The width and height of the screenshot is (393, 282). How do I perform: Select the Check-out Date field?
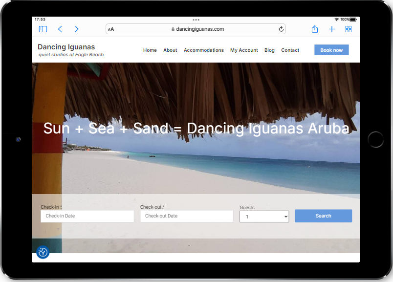187,216
